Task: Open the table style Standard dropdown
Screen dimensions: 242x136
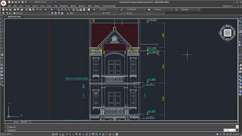Action: tap(172, 10)
